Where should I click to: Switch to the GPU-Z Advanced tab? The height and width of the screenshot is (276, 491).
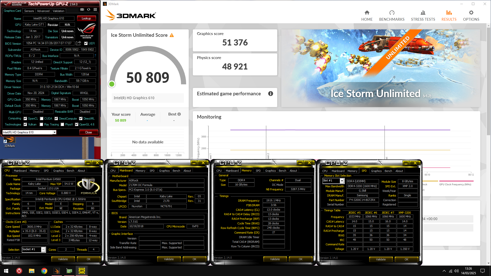click(x=43, y=11)
